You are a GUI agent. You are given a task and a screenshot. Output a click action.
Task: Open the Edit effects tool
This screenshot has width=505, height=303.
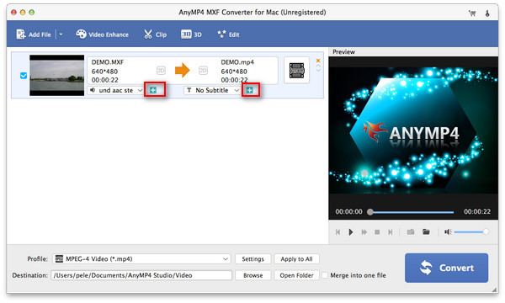tap(228, 35)
